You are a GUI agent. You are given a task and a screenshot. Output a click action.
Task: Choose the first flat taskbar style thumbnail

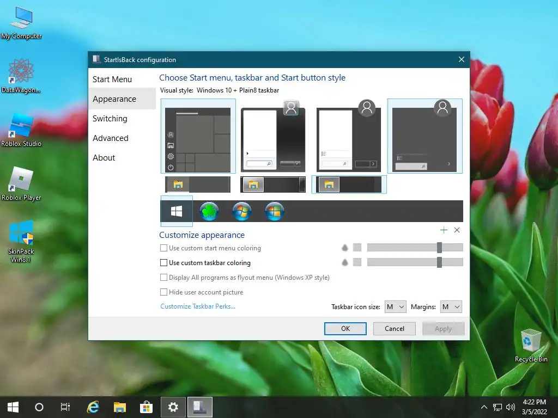click(x=198, y=185)
